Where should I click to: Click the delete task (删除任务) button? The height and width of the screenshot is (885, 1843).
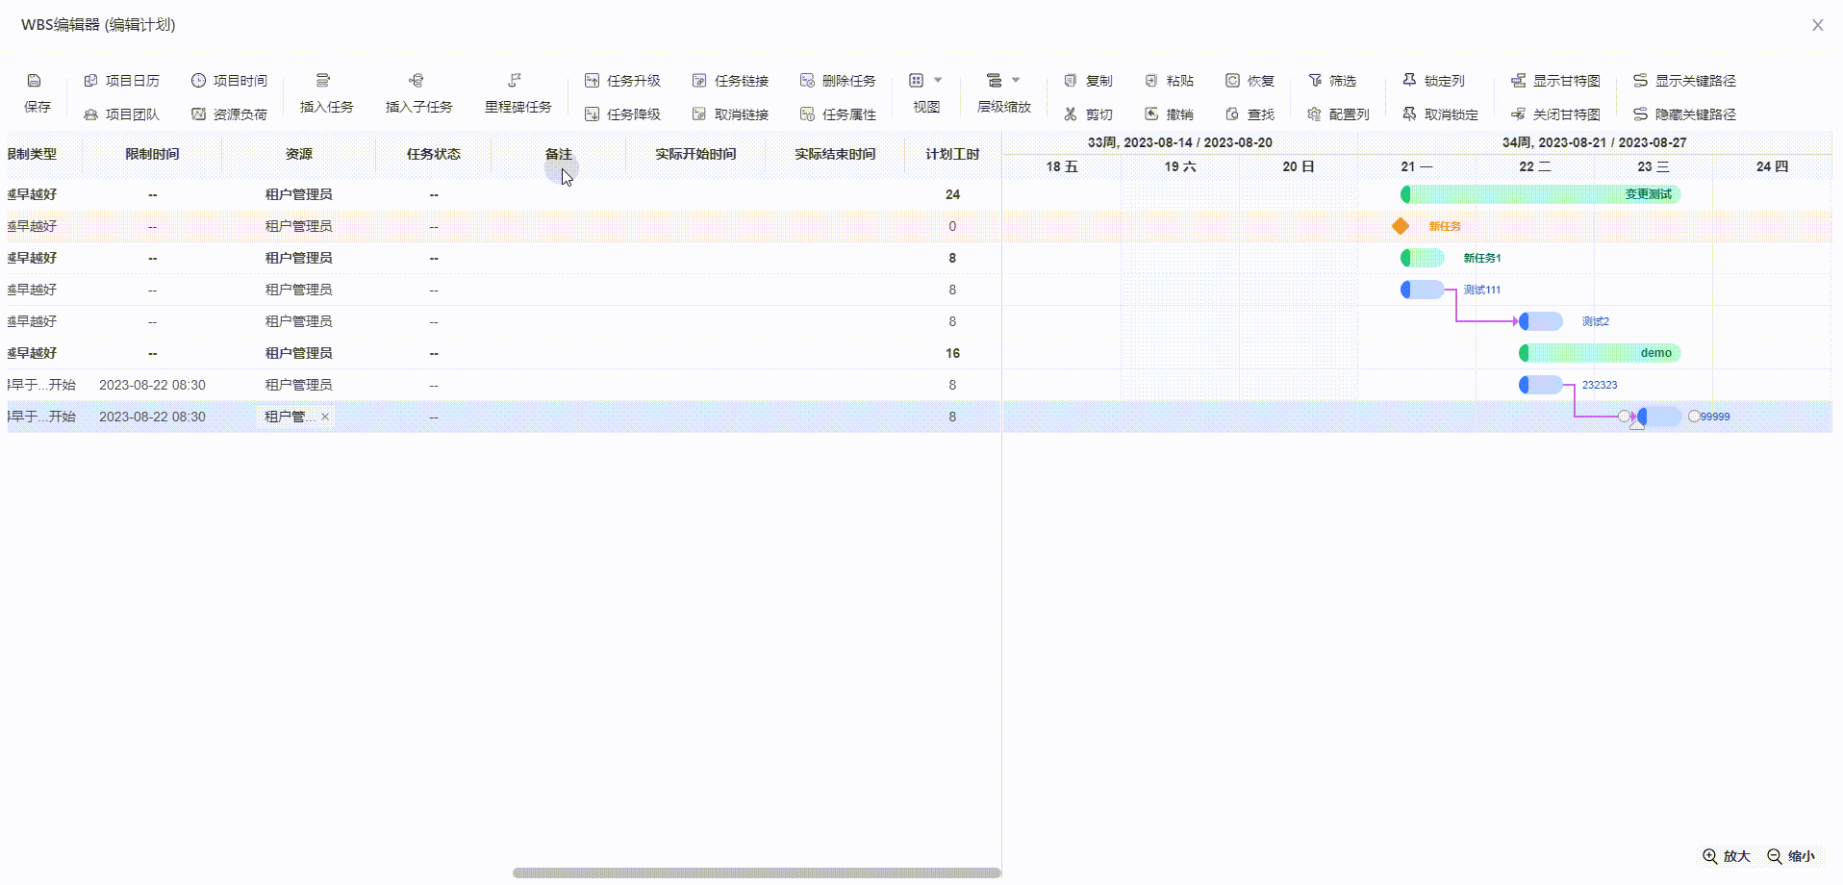(838, 81)
